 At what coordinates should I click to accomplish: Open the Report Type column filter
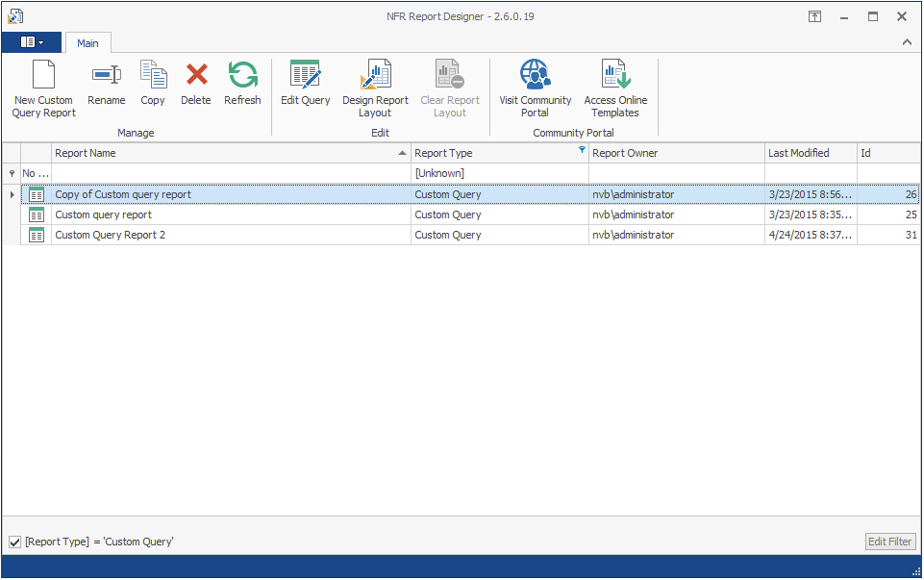coord(582,150)
